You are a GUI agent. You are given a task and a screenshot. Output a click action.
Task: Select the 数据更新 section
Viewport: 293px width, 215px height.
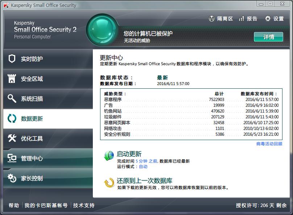coord(48,119)
